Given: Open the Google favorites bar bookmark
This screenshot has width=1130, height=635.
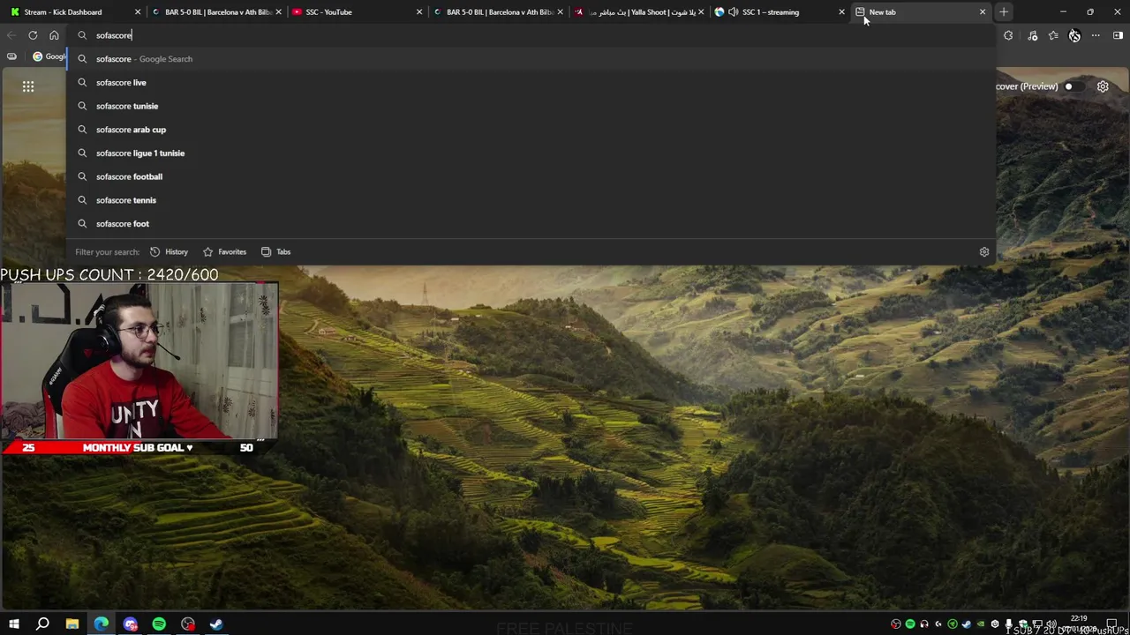Looking at the screenshot, I should point(49,56).
